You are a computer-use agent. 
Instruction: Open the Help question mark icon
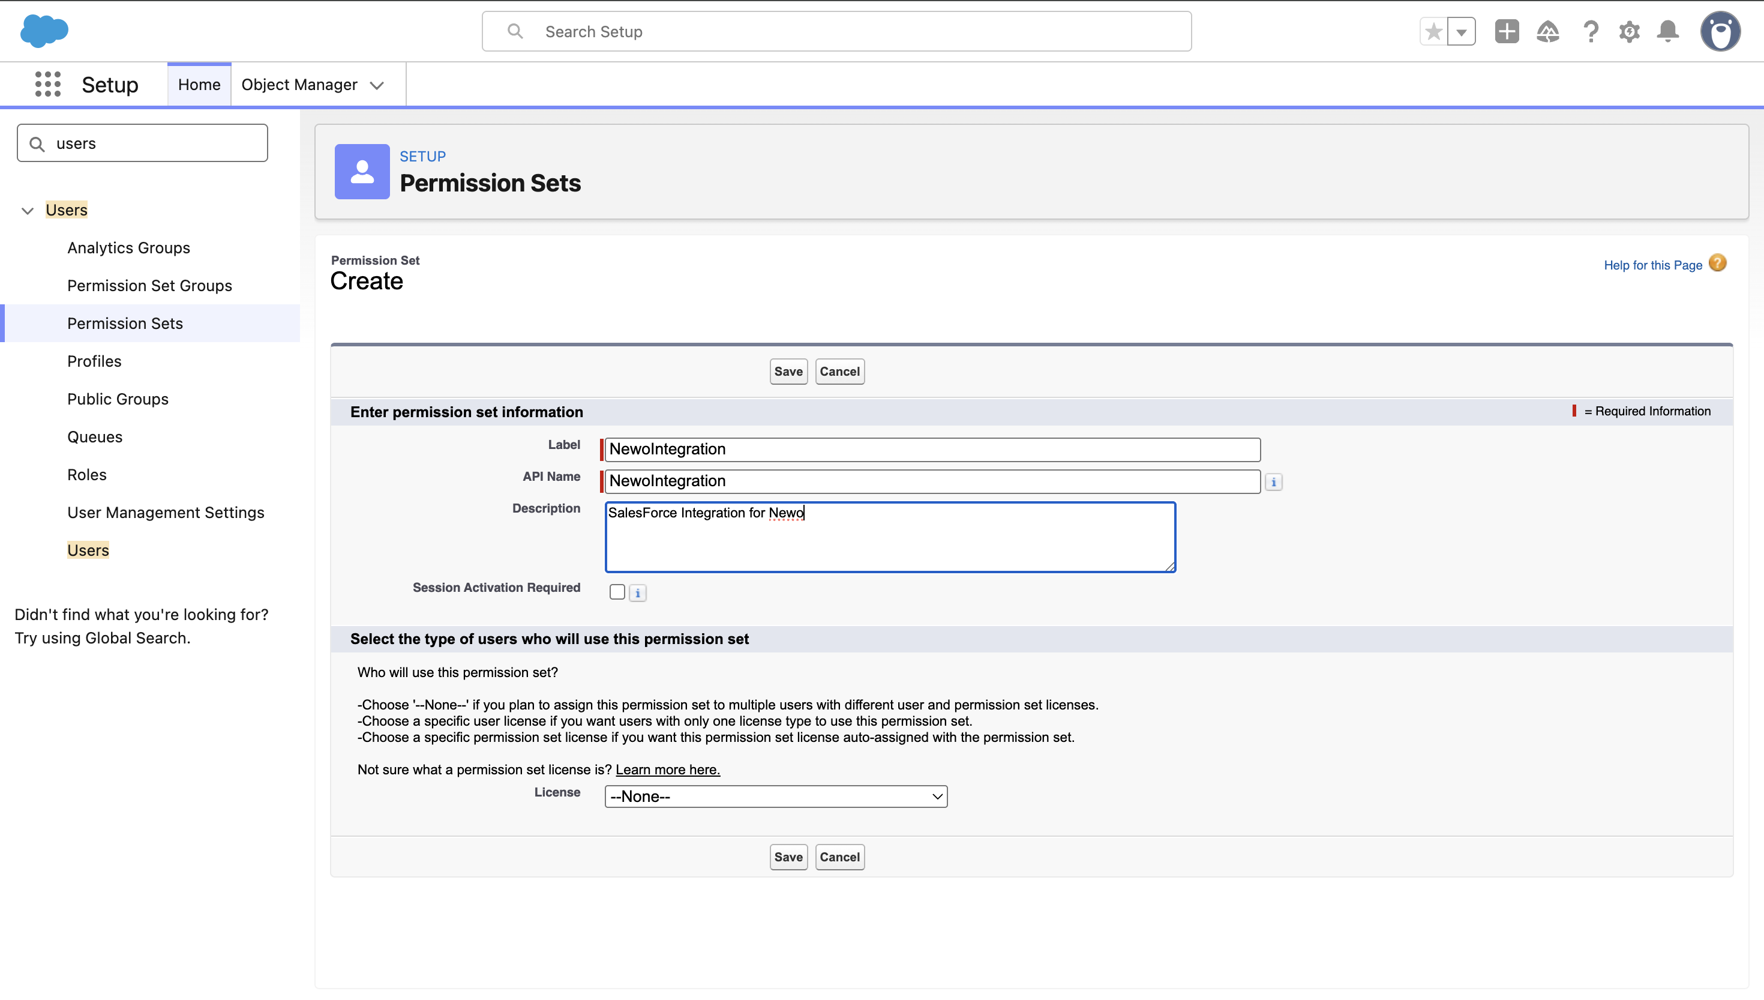(x=1591, y=32)
